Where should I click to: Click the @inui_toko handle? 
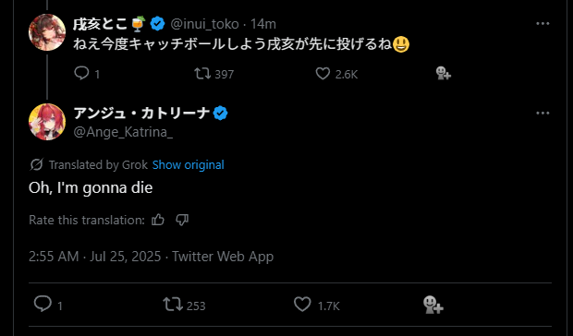[204, 24]
